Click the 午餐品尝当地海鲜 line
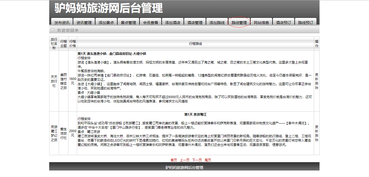This screenshot has height=177, width=369. [x=91, y=71]
